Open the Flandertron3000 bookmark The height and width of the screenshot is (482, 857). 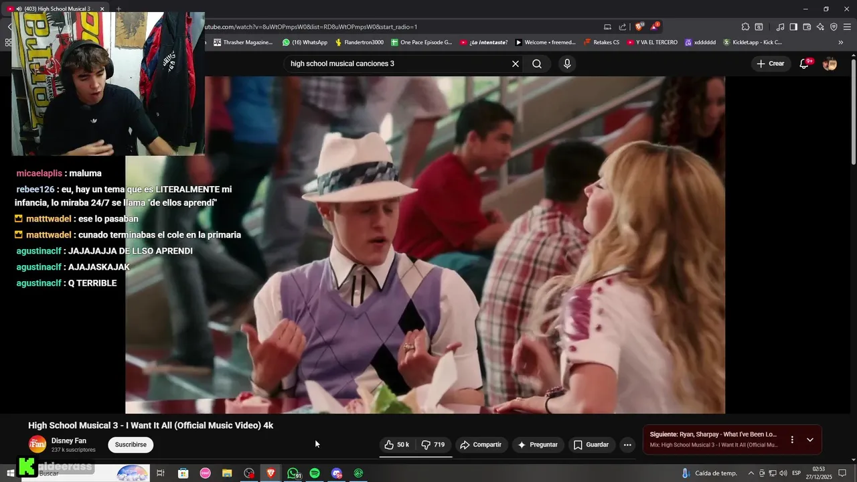pos(360,42)
